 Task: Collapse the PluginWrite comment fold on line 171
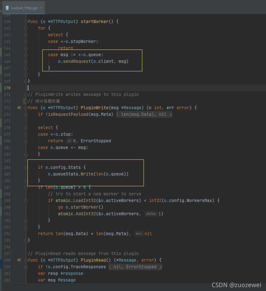26,95
